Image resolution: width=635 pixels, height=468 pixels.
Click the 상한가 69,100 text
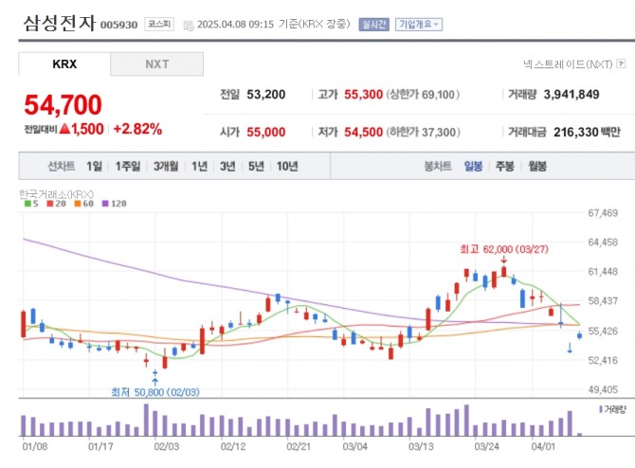pyautogui.click(x=423, y=95)
